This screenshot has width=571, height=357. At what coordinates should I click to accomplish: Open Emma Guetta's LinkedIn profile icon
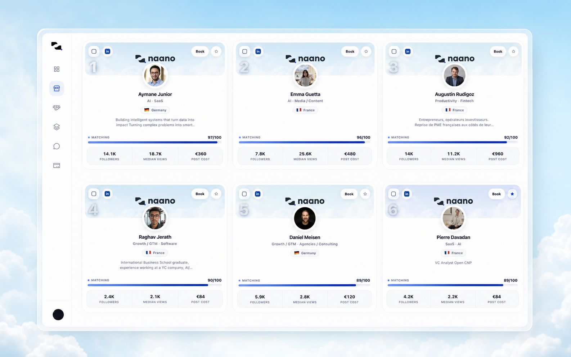(258, 51)
